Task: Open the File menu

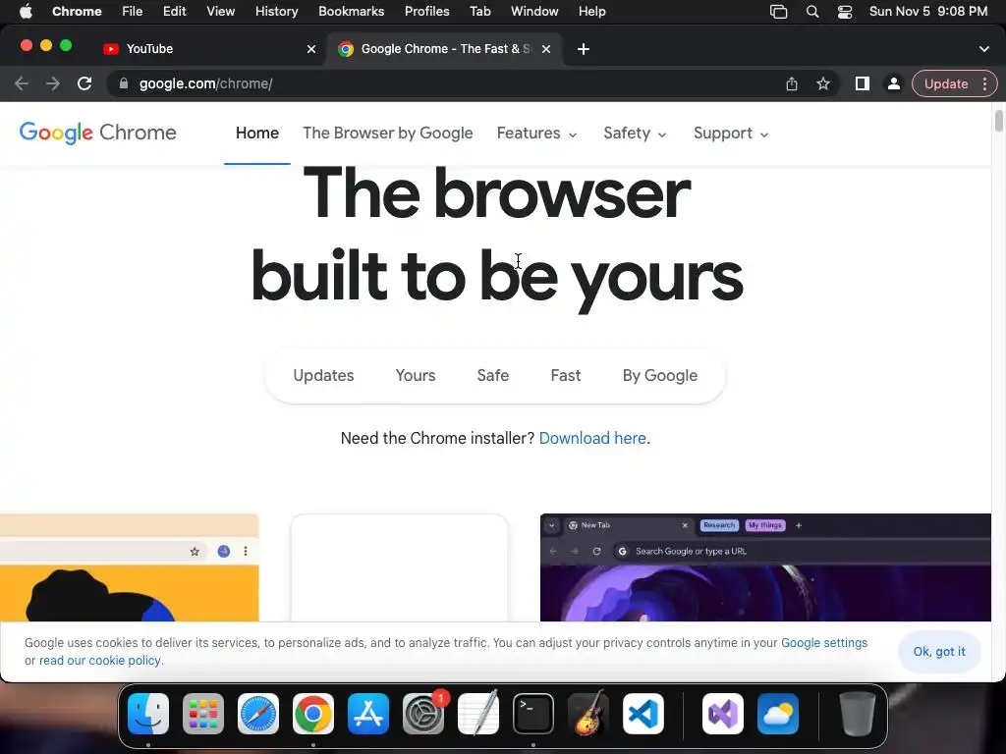Action: pyautogui.click(x=133, y=12)
